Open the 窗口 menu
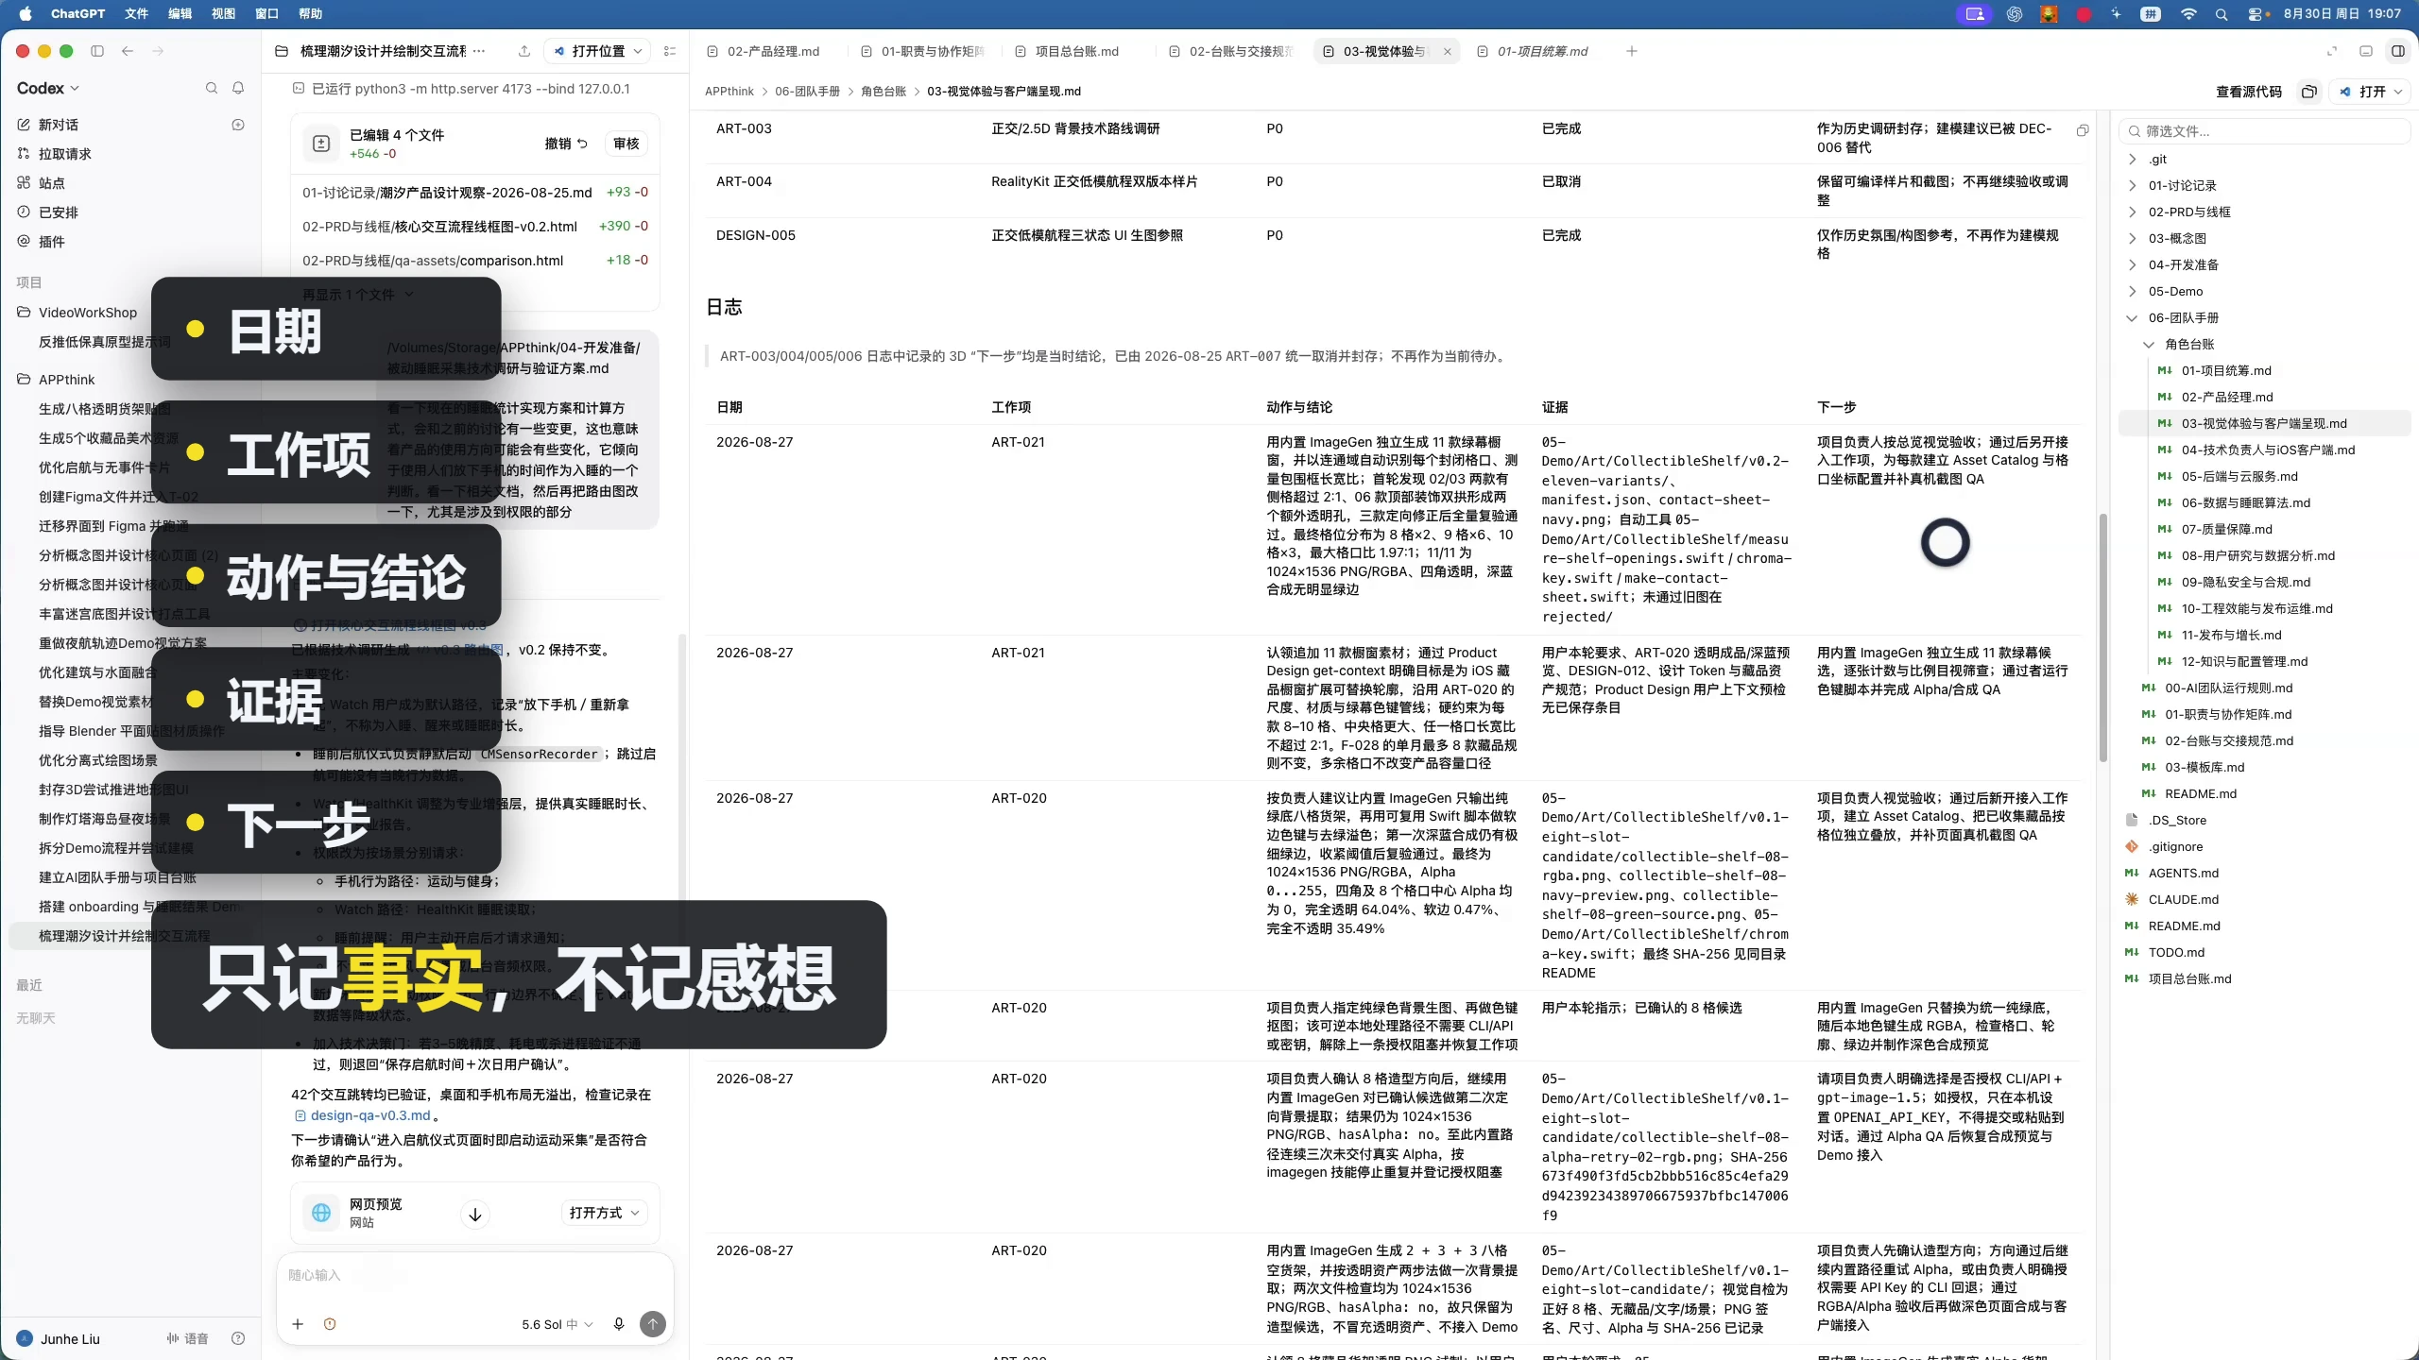 266,14
